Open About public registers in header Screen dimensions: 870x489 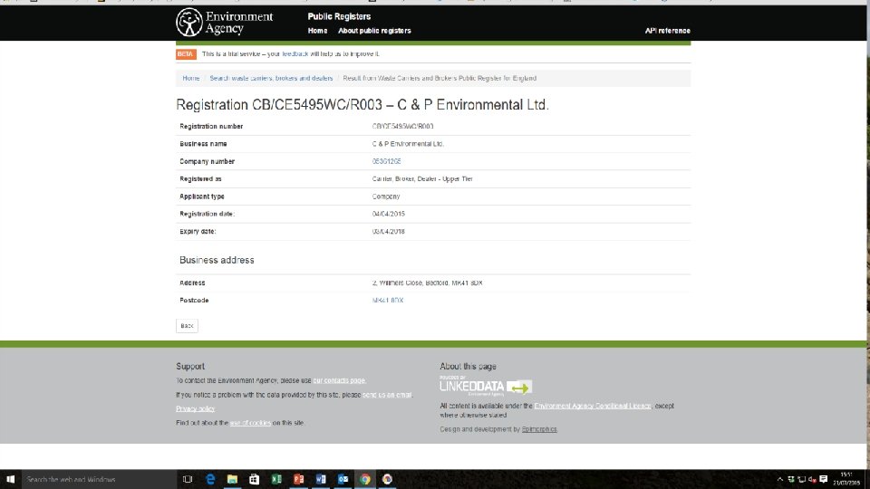[x=374, y=31]
